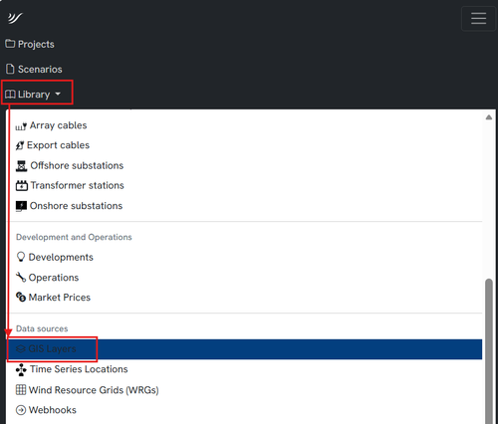Image resolution: width=498 pixels, height=424 pixels.
Task: Open Export cables library
Action: click(58, 145)
